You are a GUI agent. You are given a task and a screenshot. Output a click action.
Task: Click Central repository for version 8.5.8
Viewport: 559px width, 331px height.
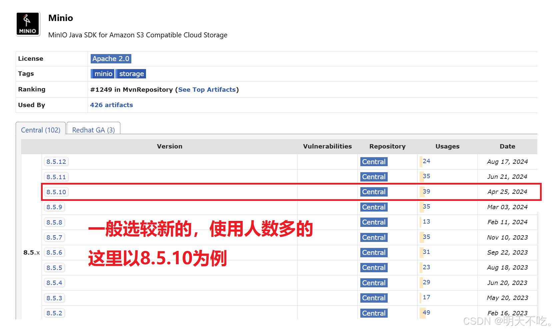[x=374, y=222]
